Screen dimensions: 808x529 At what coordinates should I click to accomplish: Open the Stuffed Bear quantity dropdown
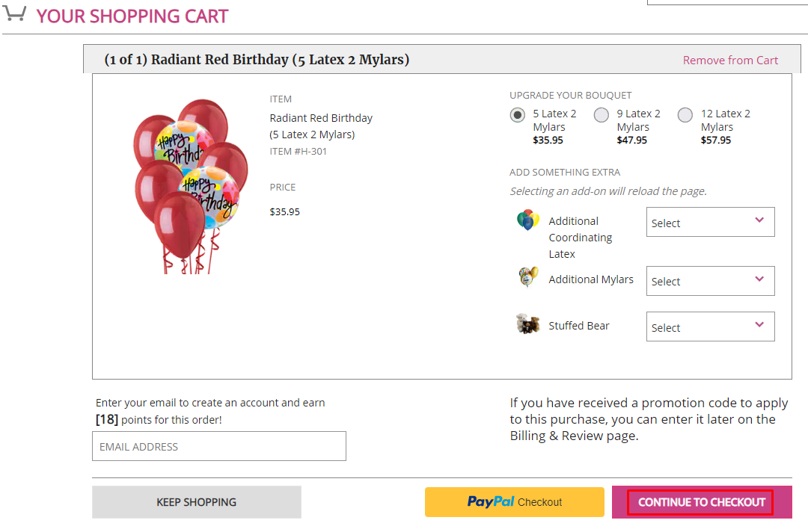709,327
